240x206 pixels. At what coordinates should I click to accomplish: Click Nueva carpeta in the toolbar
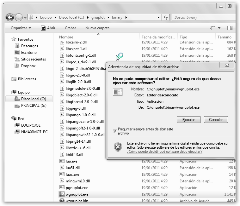click(97, 28)
